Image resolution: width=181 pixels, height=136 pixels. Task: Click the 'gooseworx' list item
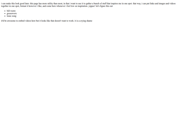click(x=12, y=13)
